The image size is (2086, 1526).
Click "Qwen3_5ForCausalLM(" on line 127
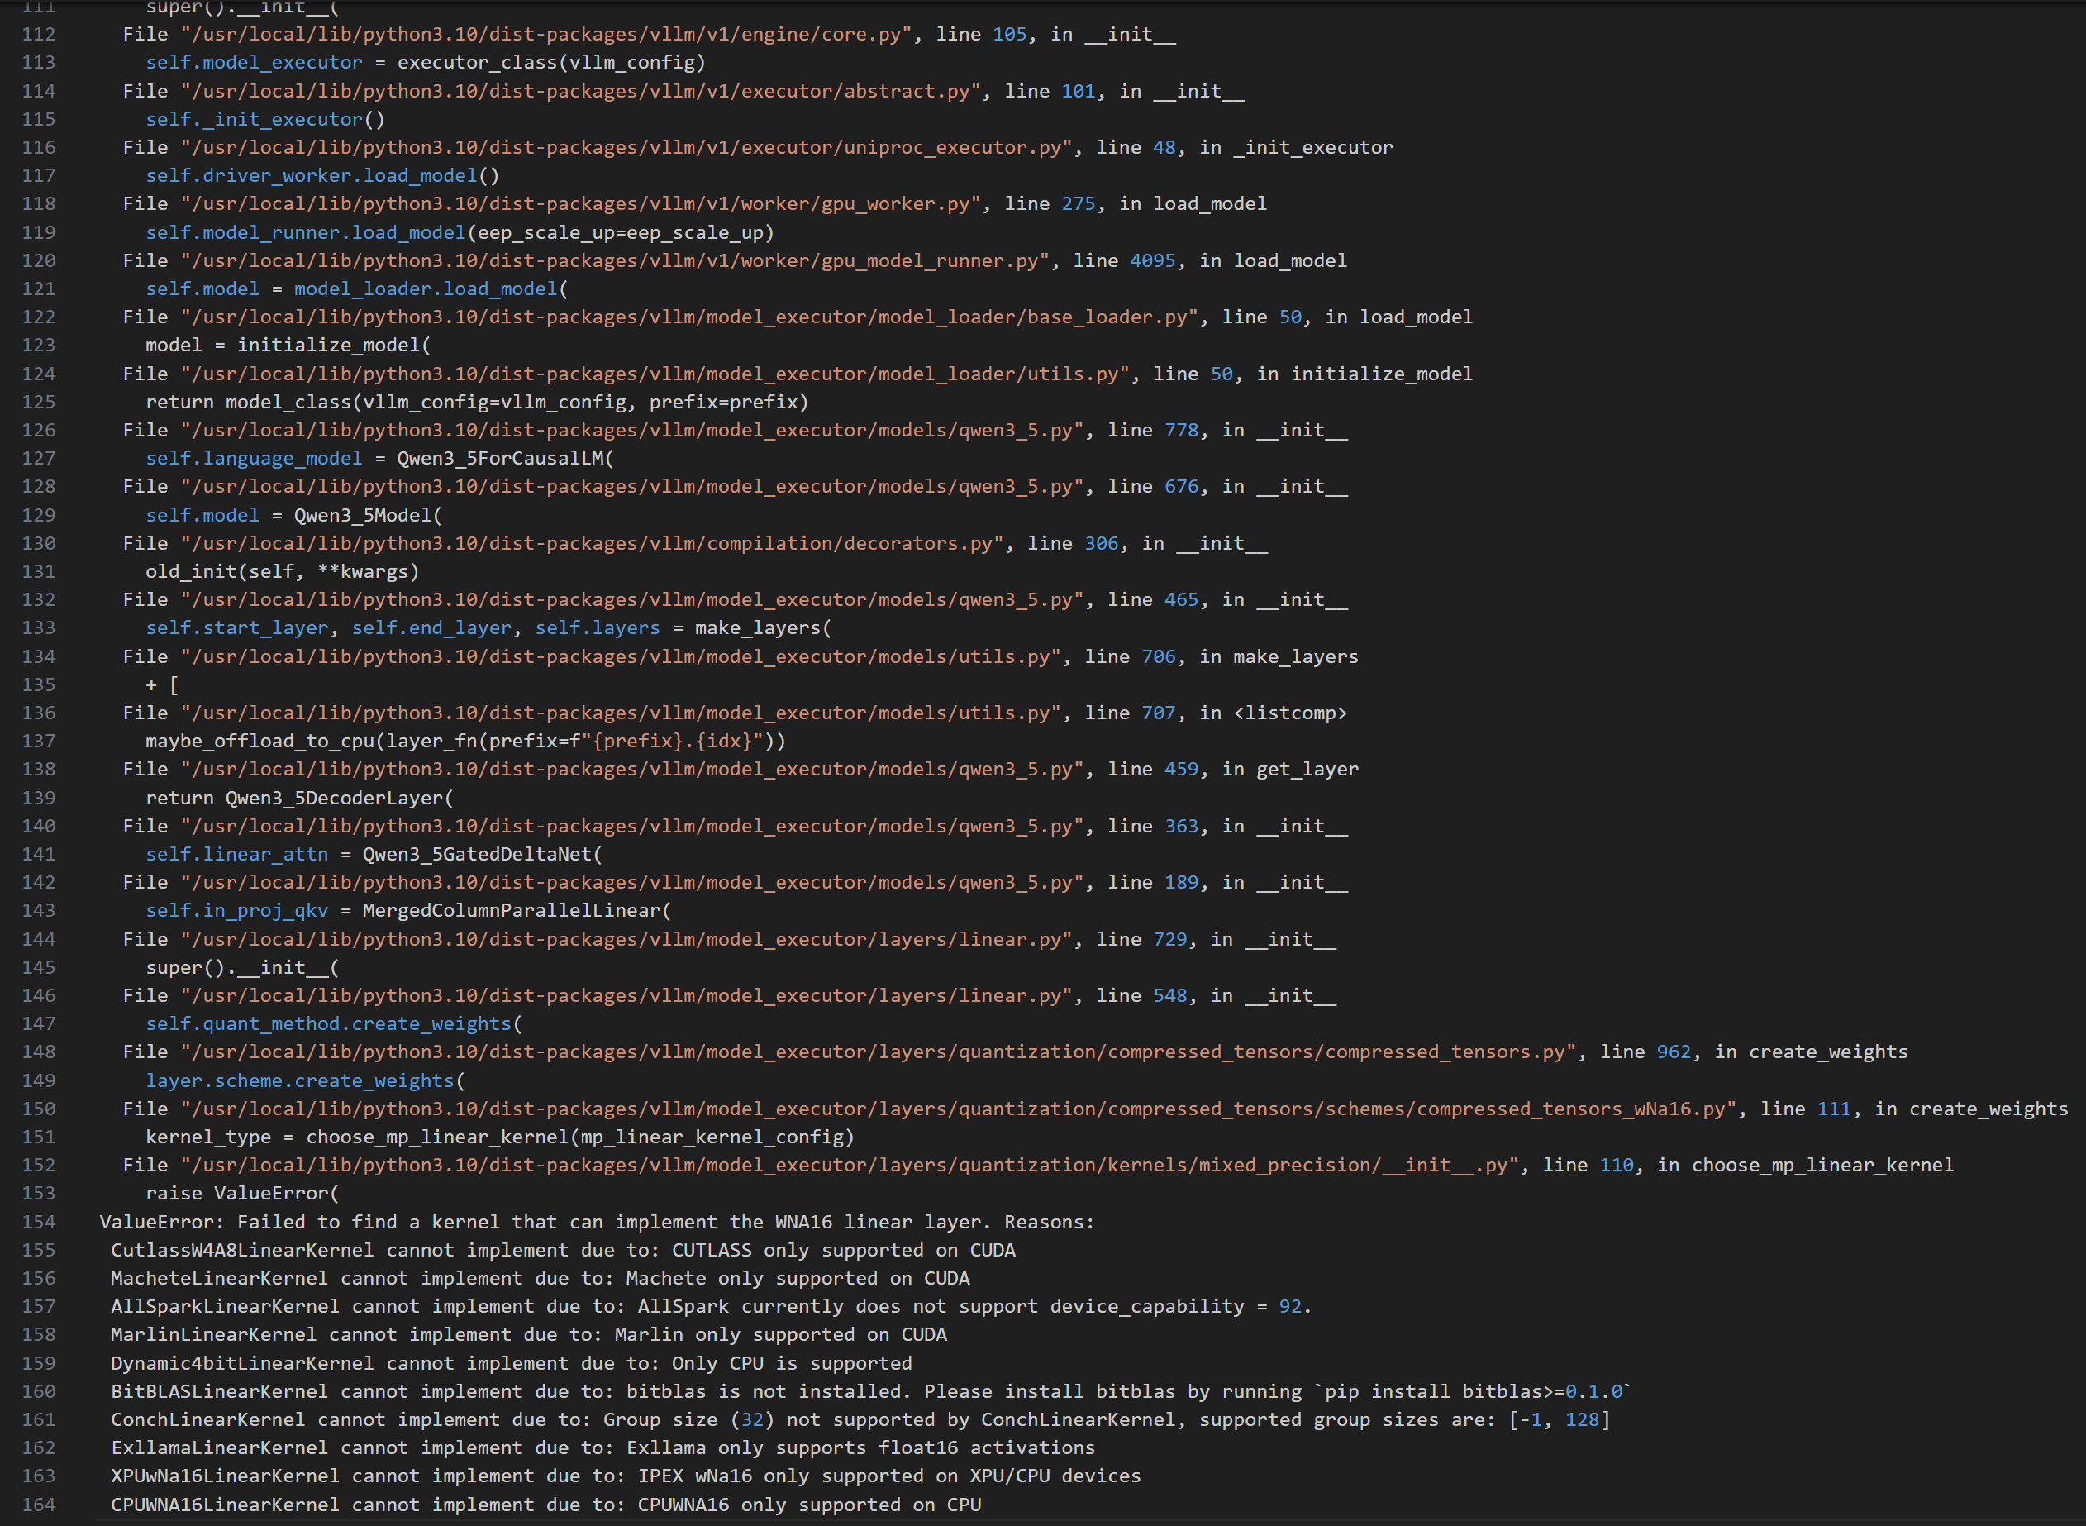(505, 458)
